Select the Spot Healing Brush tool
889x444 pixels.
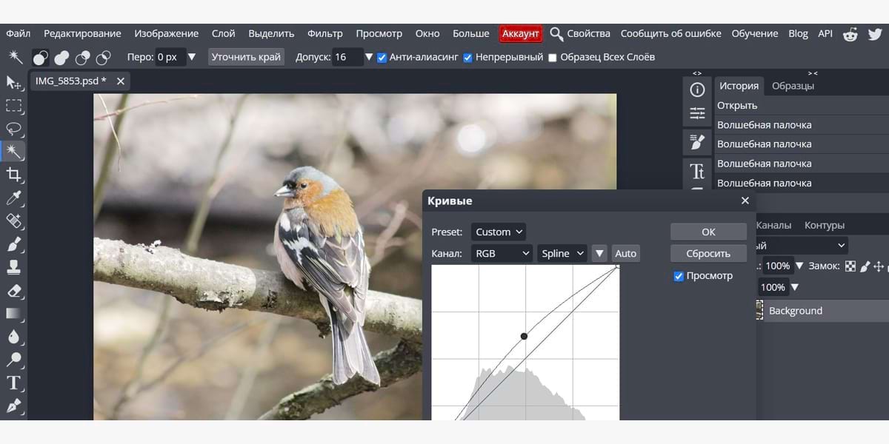point(13,221)
